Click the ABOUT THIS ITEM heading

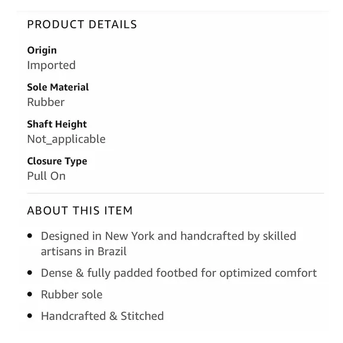point(80,211)
